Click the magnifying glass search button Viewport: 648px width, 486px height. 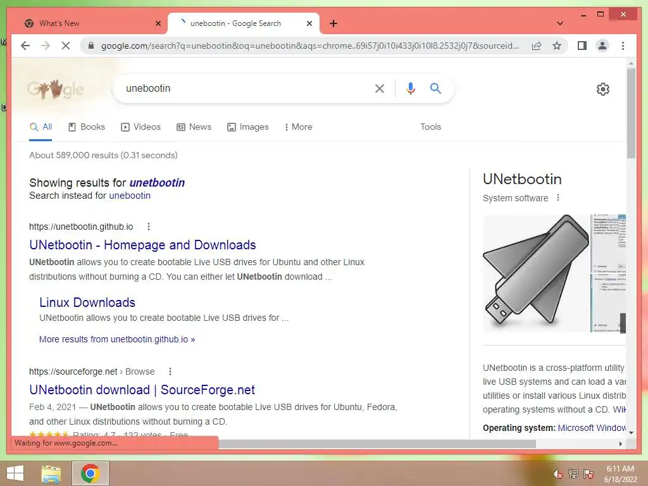coord(435,88)
